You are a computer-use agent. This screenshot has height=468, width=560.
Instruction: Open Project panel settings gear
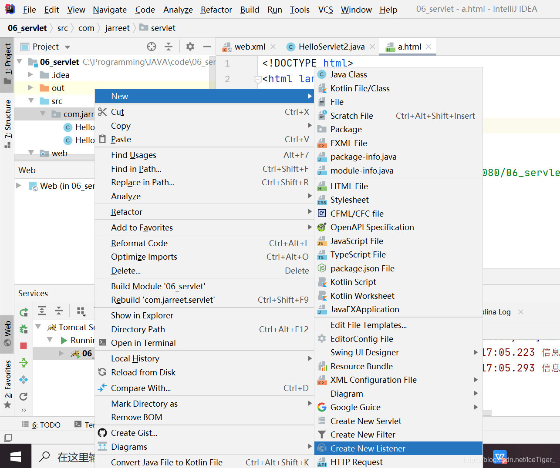point(190,47)
